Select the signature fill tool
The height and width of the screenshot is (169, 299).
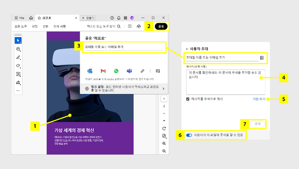[x=18, y=83]
